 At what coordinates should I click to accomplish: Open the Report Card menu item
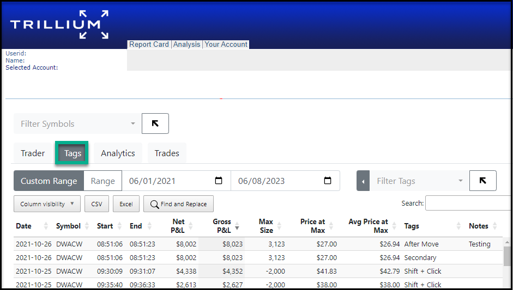pos(149,45)
